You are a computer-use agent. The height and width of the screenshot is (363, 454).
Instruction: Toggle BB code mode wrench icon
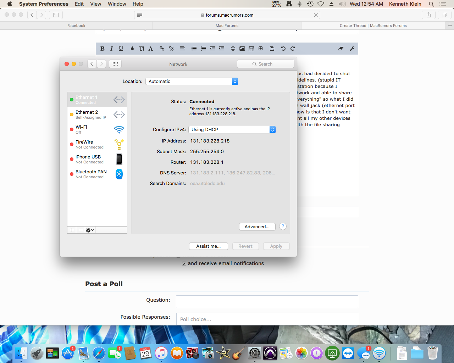pyautogui.click(x=352, y=49)
